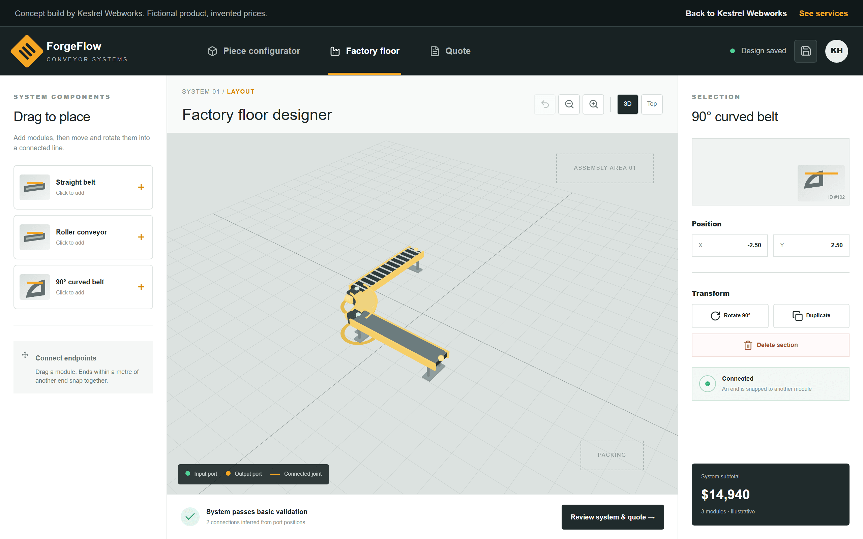863x539 pixels.
Task: Click the ASSEMBLY AREA 01 zone label
Action: (605, 168)
